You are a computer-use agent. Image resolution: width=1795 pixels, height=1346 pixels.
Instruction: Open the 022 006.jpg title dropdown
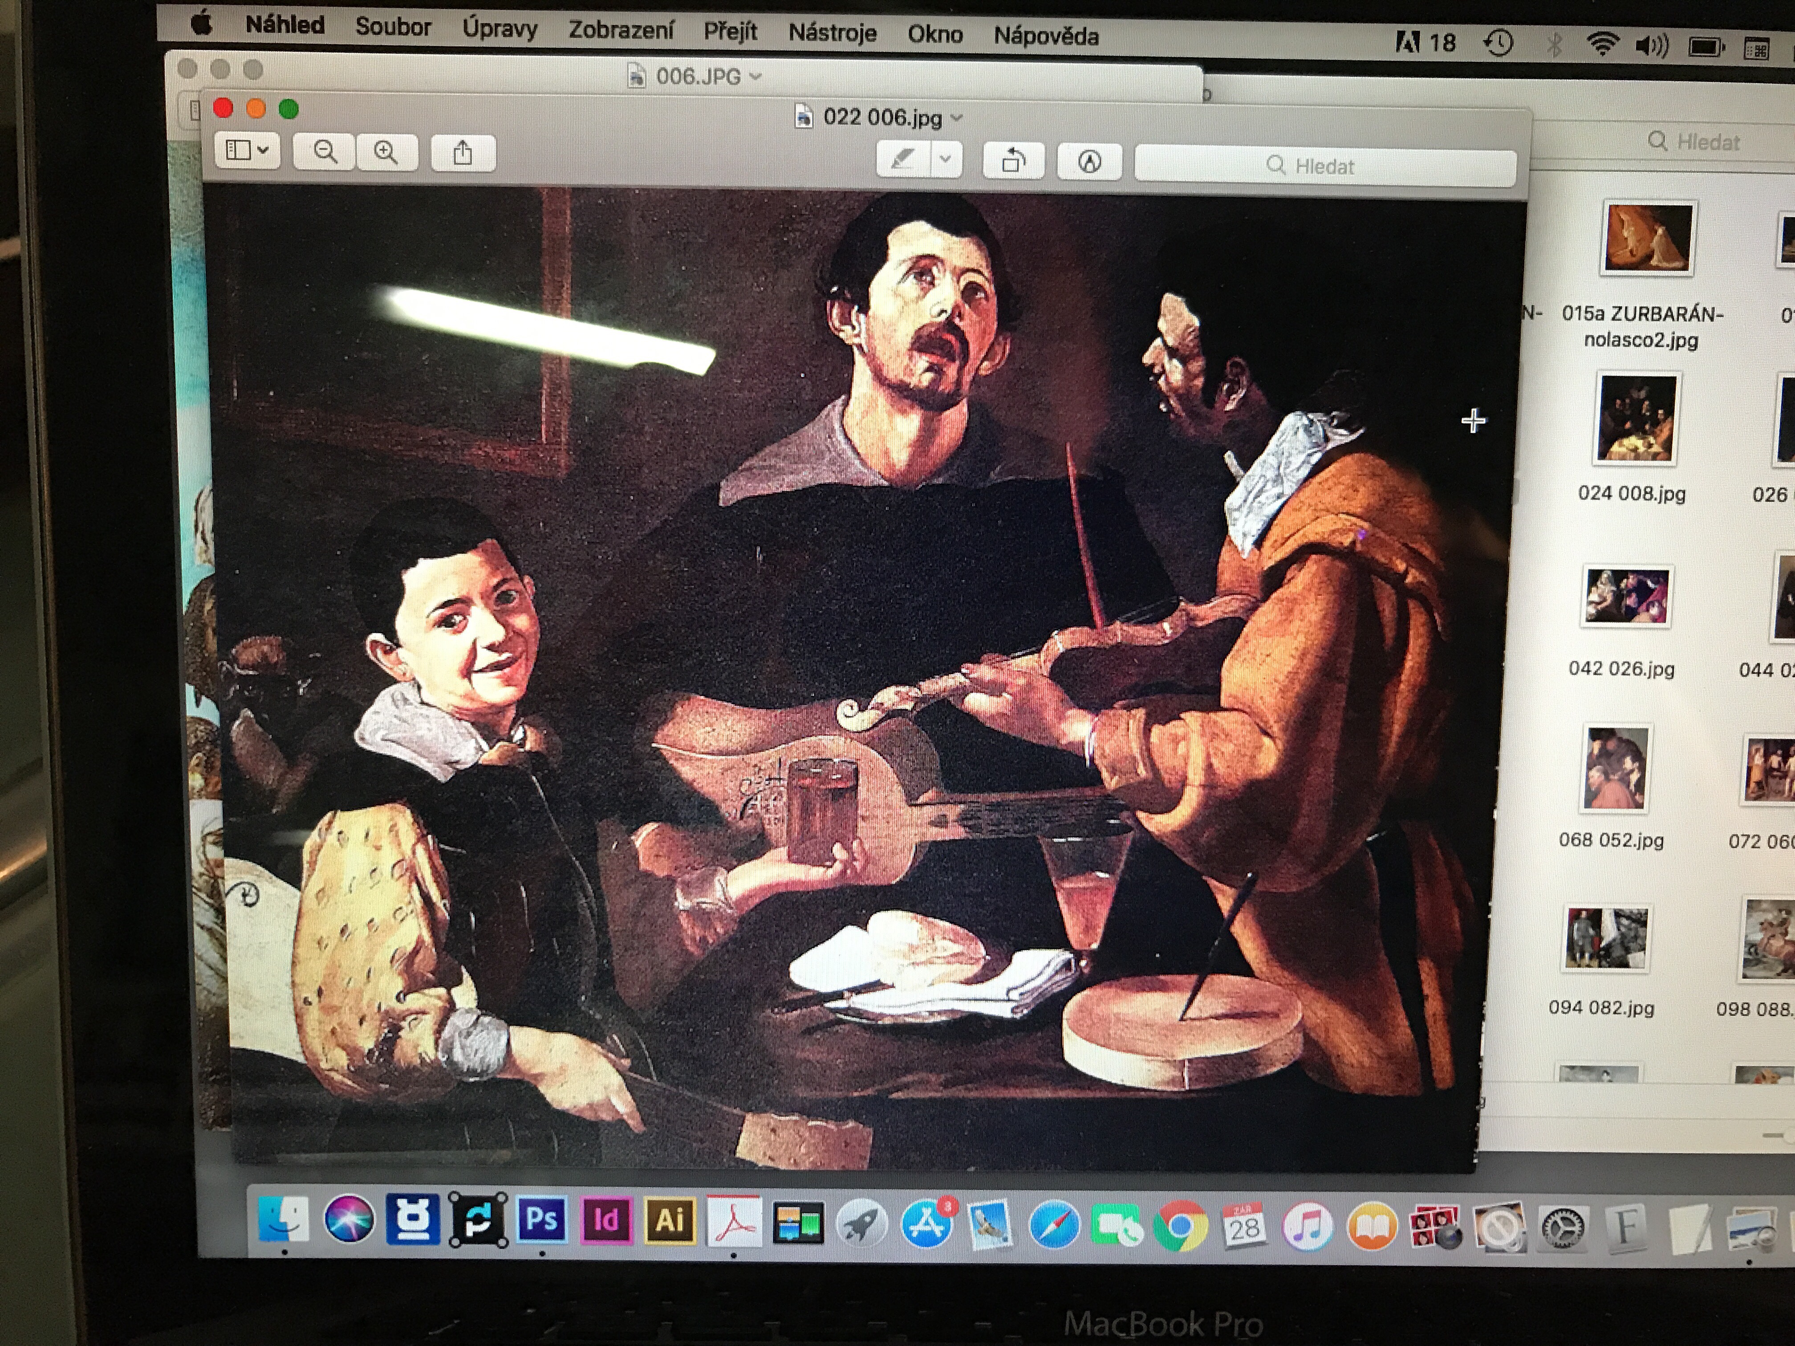[x=958, y=118]
